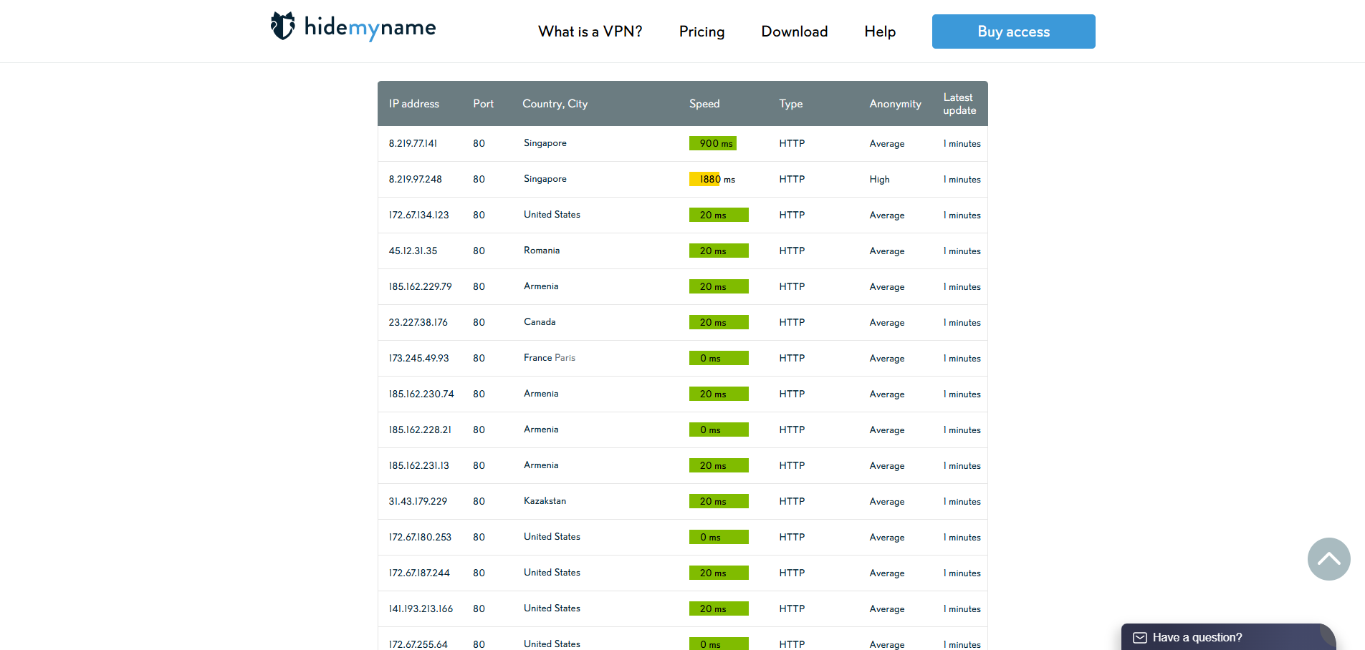Open the Help section

pyautogui.click(x=880, y=31)
